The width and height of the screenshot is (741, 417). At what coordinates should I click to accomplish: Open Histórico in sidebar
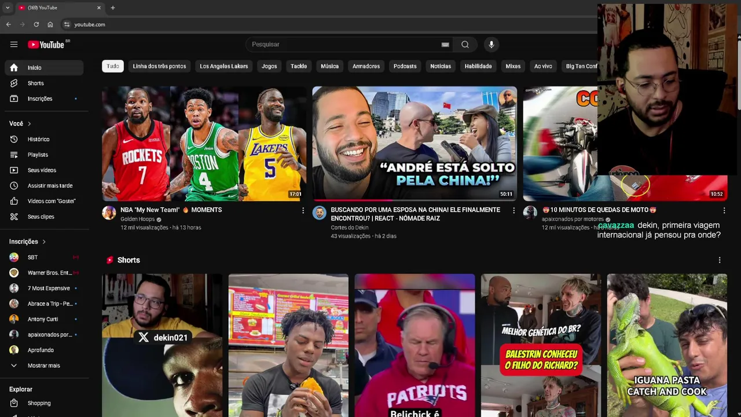pos(44,139)
